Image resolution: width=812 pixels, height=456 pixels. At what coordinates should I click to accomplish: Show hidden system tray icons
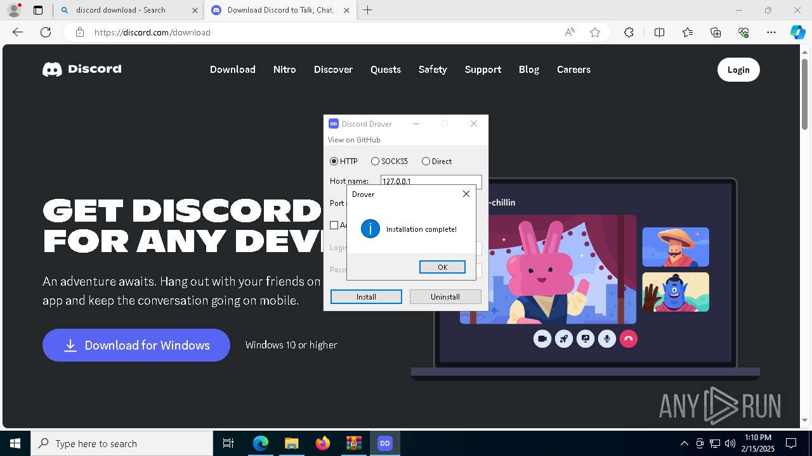pyautogui.click(x=684, y=443)
